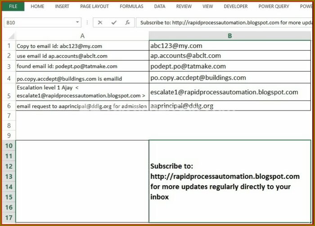Switch to the HOME ribbon tab
The height and width of the screenshot is (226, 315).
(x=37, y=6)
